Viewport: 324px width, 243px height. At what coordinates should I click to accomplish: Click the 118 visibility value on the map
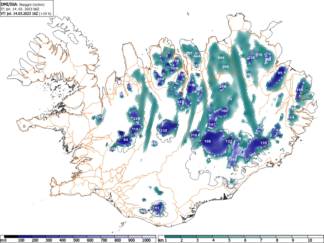pyautogui.click(x=191, y=85)
